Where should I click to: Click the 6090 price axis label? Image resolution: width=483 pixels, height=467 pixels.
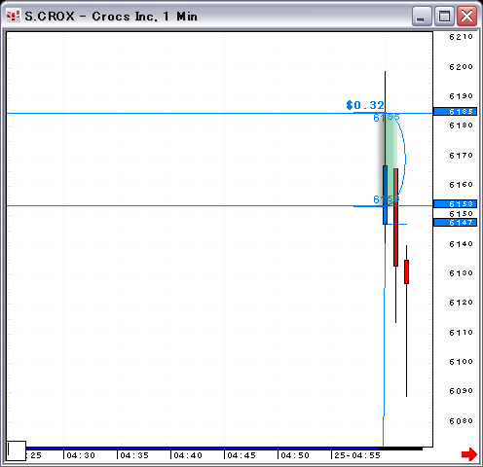coord(461,391)
